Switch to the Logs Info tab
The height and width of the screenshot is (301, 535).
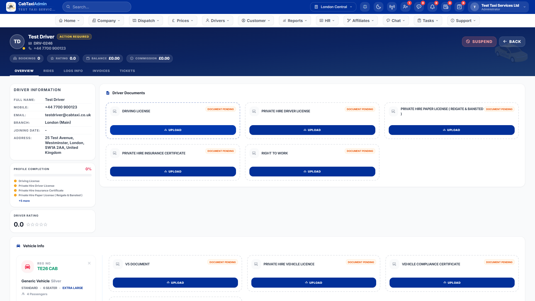(x=73, y=71)
